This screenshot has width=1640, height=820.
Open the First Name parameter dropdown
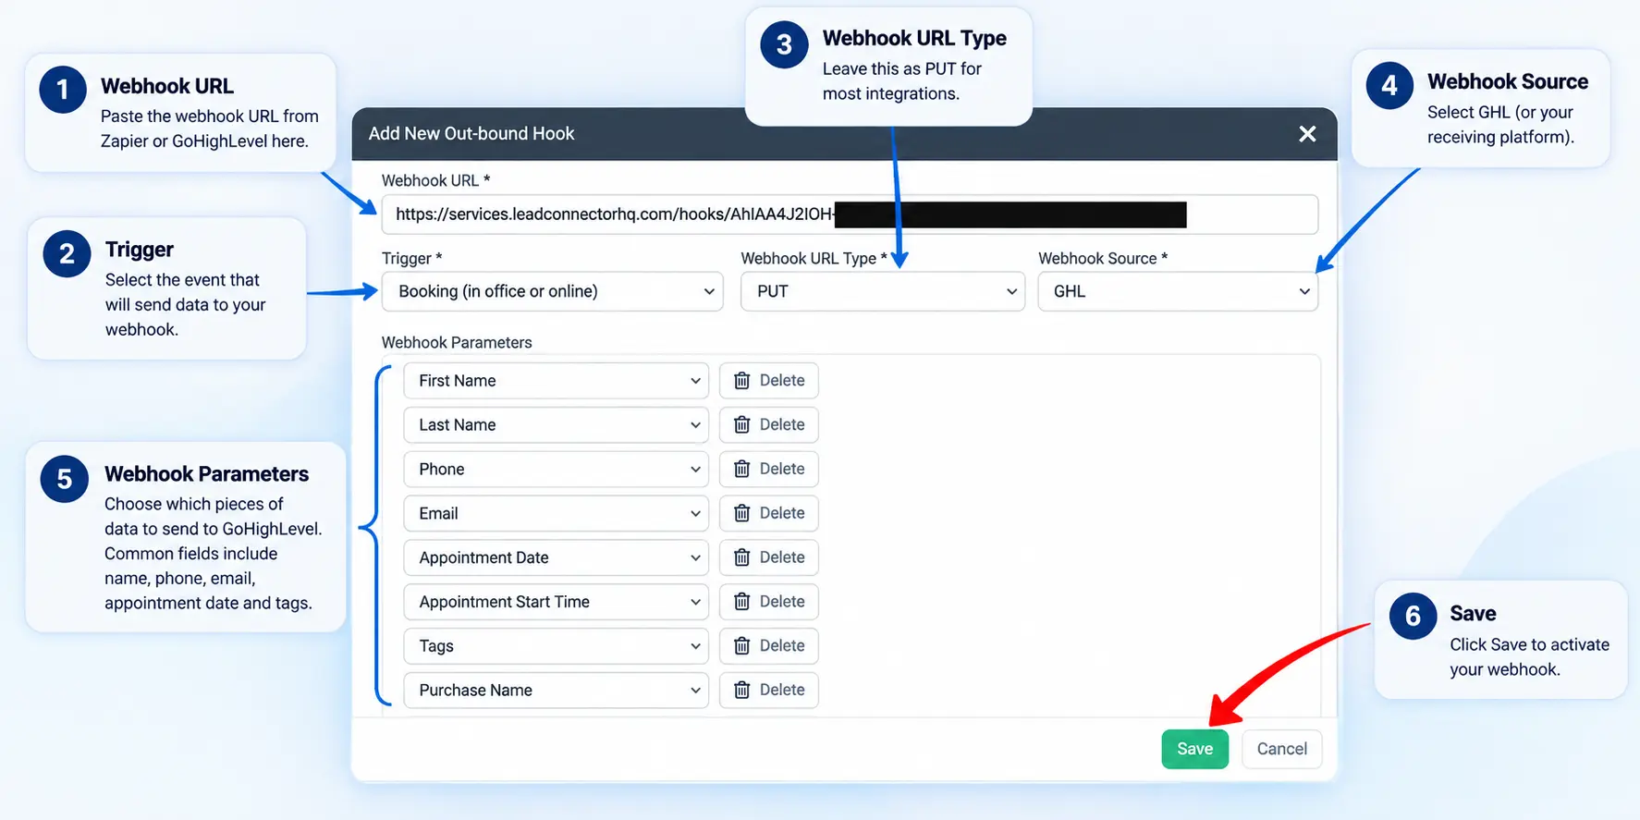click(557, 381)
